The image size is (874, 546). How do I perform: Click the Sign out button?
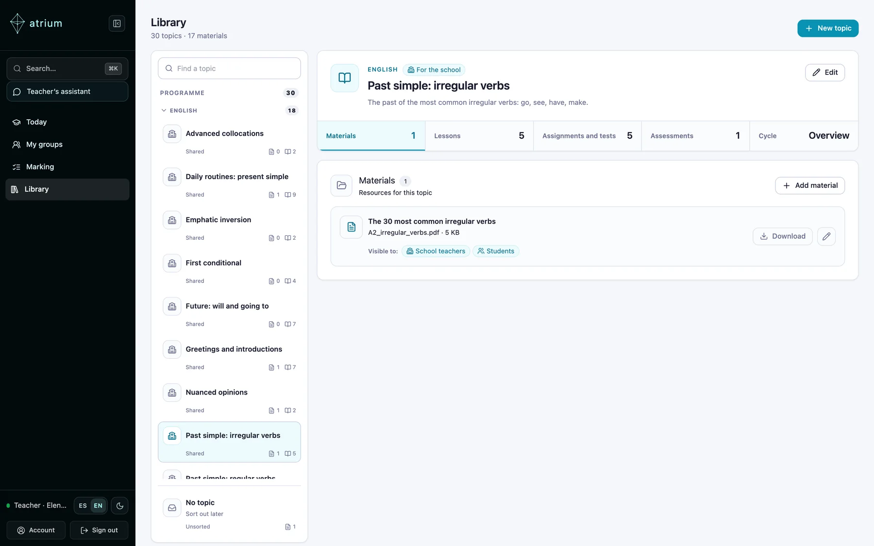coord(99,530)
